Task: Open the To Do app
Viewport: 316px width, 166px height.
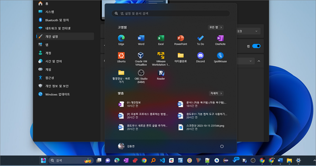Action: pos(200,40)
